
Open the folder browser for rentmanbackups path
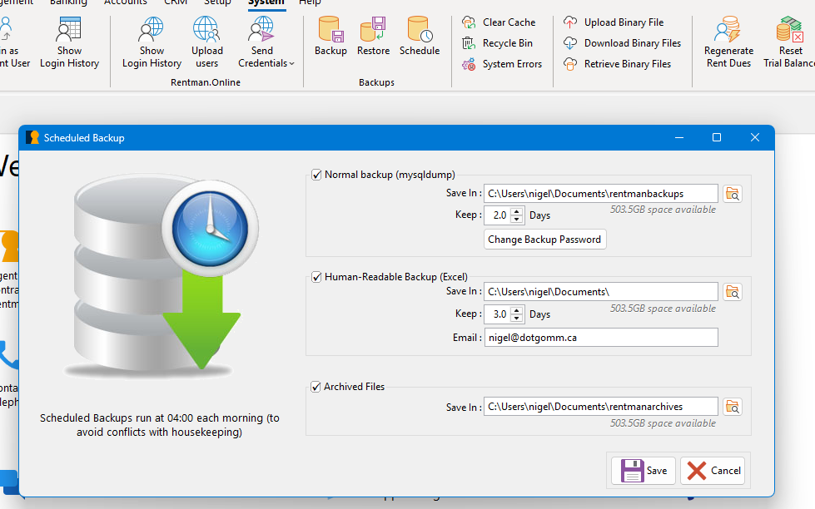pyautogui.click(x=732, y=193)
